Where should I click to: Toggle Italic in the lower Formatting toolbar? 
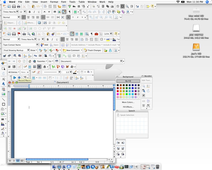(x=52, y=40)
